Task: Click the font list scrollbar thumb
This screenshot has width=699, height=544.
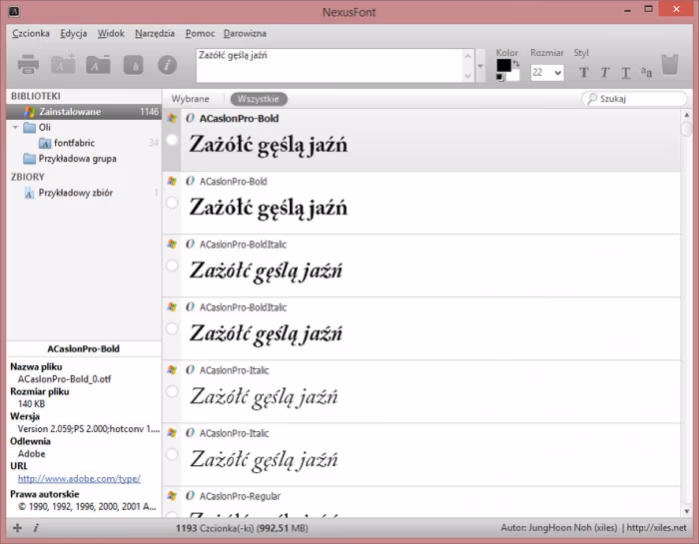Action: [687, 129]
